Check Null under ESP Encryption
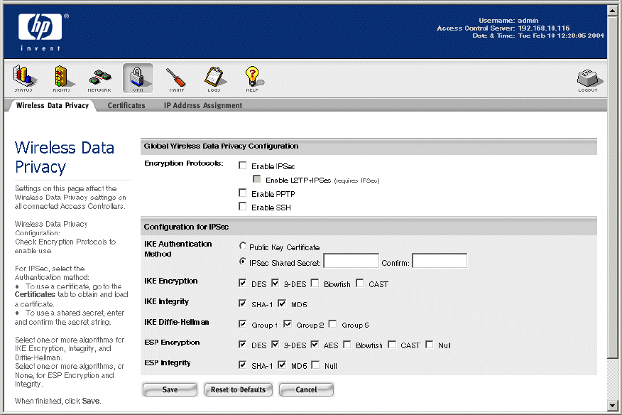 pyautogui.click(x=429, y=345)
